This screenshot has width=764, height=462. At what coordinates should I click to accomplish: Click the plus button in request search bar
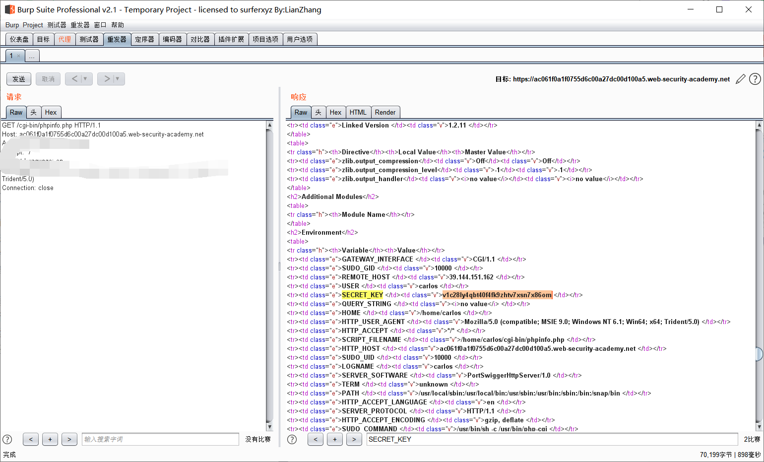pos(50,439)
